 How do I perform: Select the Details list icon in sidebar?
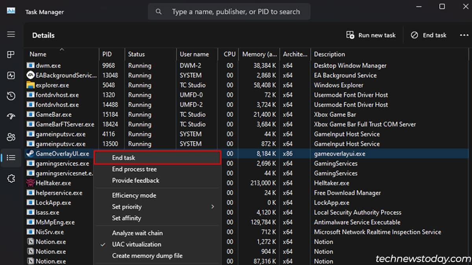(11, 157)
